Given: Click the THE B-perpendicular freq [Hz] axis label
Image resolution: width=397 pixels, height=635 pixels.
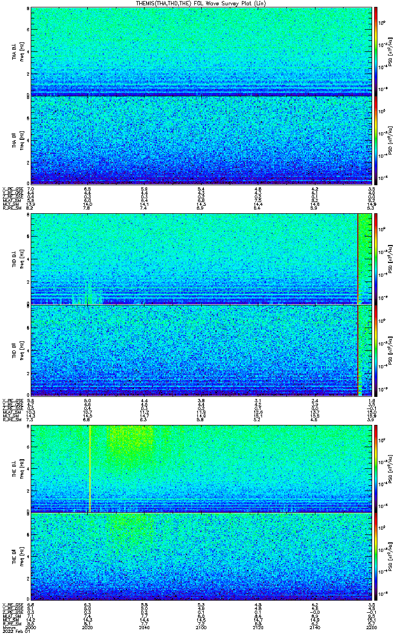Looking at the screenshot, I should 21,468.
